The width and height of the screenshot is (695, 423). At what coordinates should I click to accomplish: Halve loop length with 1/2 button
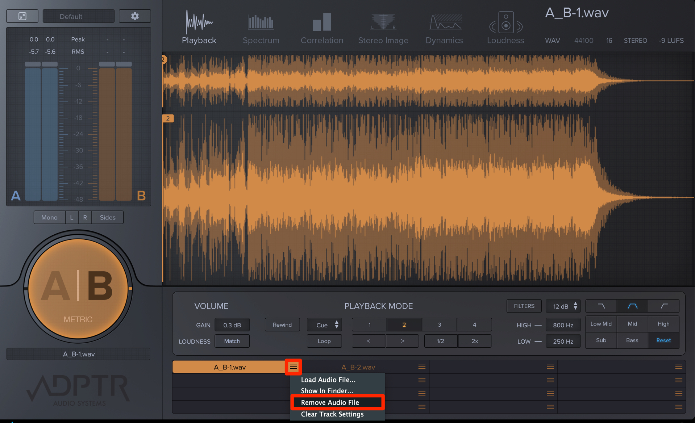coord(441,341)
